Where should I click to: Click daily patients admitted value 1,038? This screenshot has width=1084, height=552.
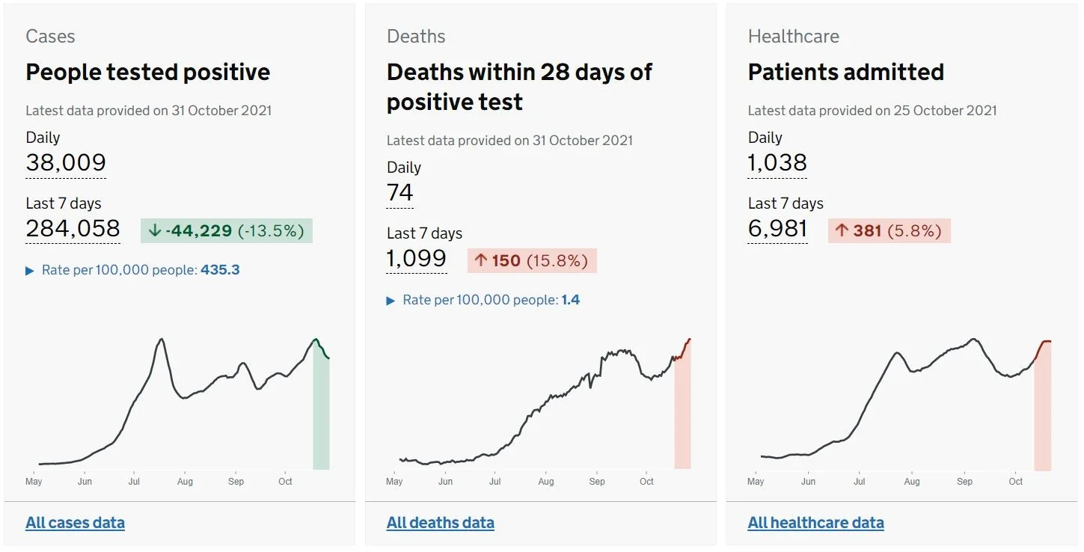(x=777, y=162)
